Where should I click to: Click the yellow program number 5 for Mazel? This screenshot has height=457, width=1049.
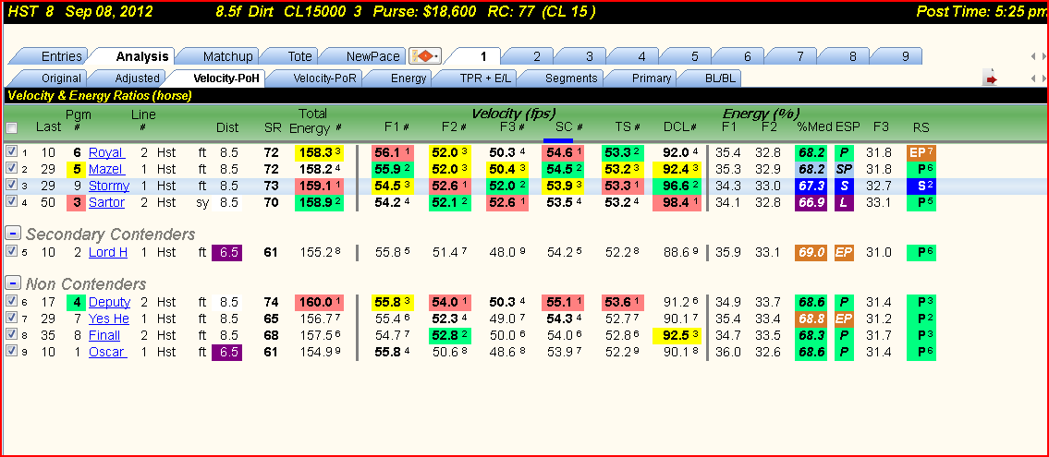point(78,169)
